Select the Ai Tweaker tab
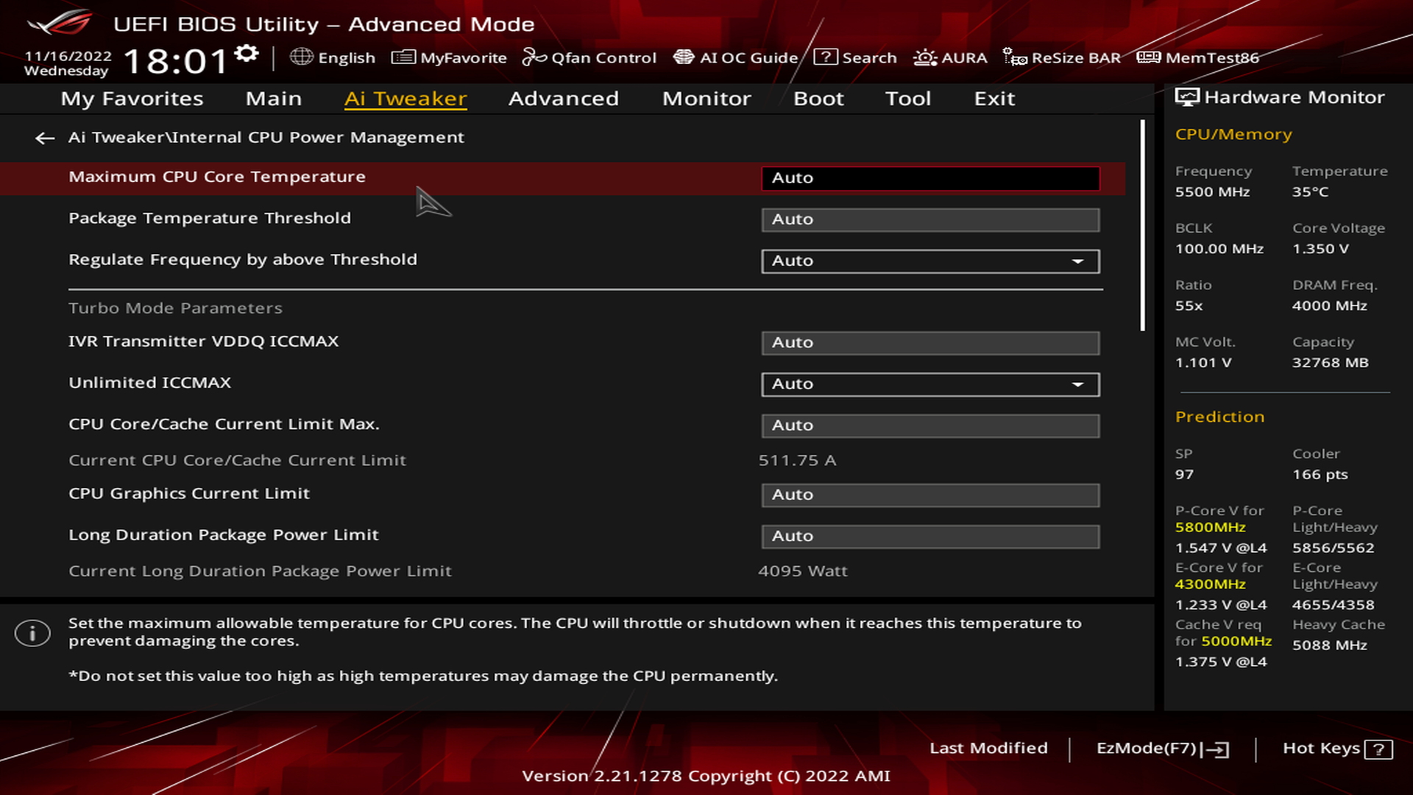Viewport: 1413px width, 795px height. coord(406,98)
